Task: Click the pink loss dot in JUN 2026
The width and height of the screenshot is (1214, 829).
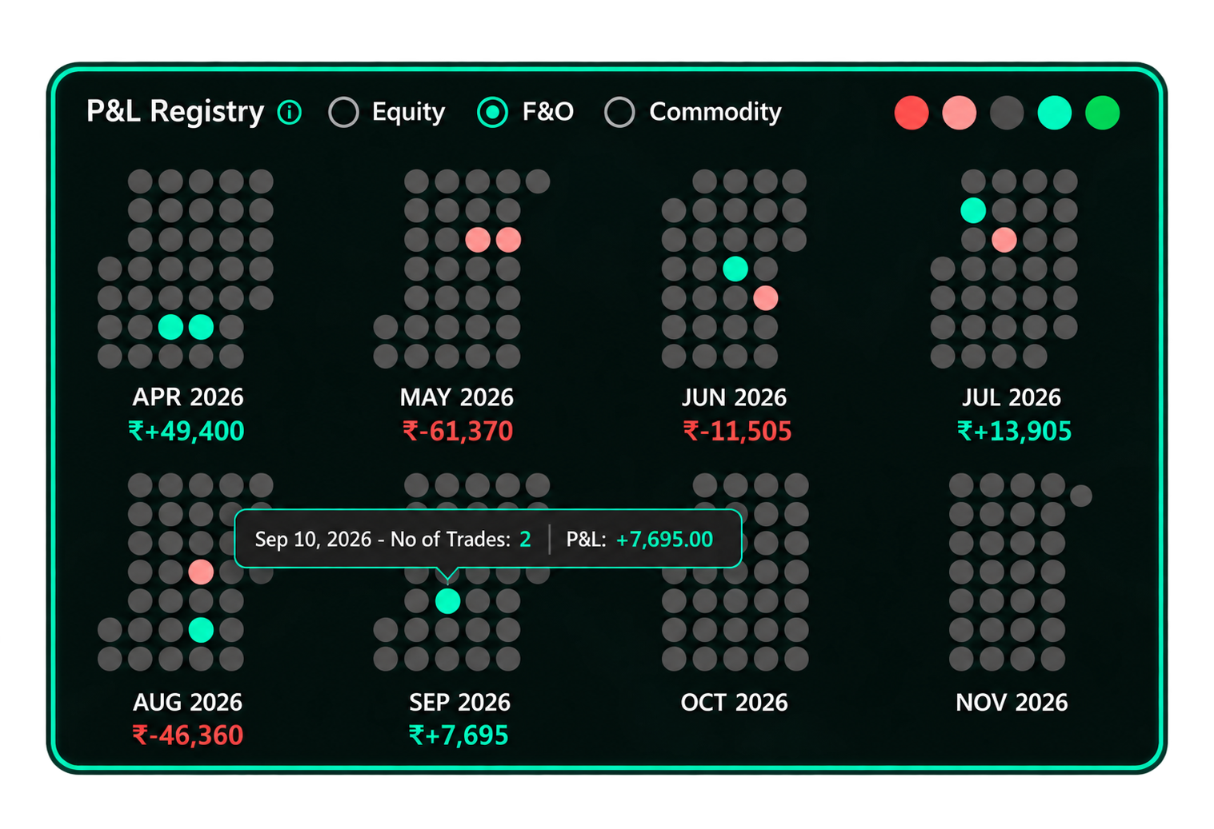Action: [x=766, y=298]
